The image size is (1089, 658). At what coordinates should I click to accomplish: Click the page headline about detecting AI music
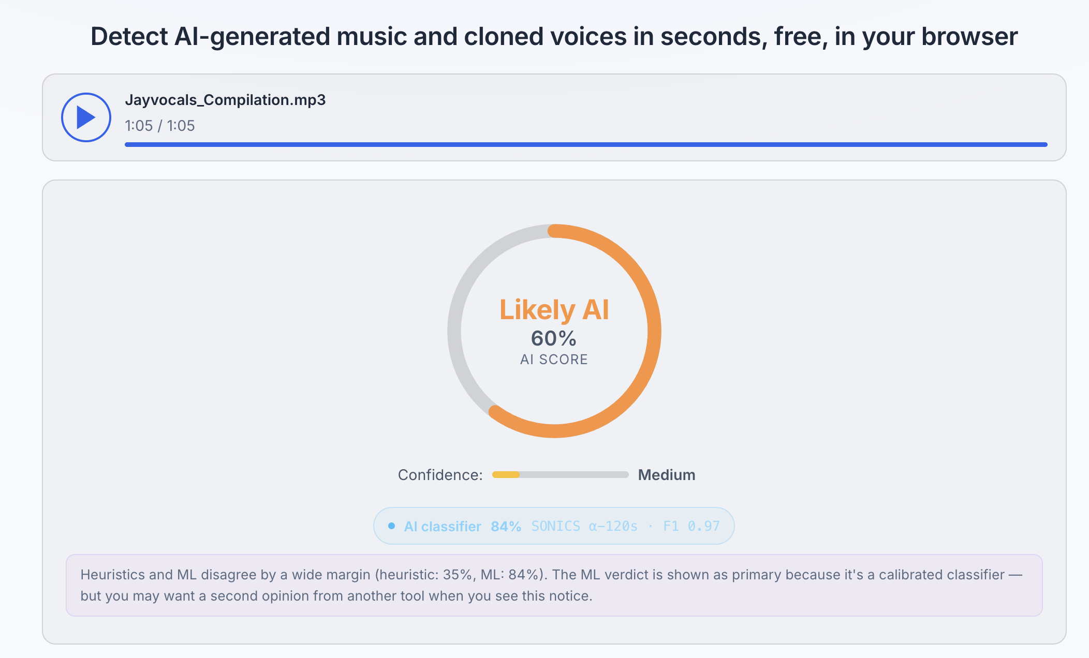[554, 37]
